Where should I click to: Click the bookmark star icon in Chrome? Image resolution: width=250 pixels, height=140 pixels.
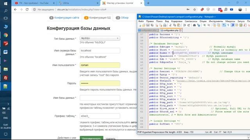[x=195, y=9]
